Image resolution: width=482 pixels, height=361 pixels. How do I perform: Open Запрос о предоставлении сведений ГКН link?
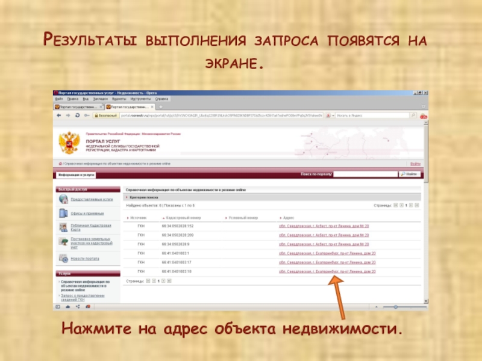click(83, 297)
